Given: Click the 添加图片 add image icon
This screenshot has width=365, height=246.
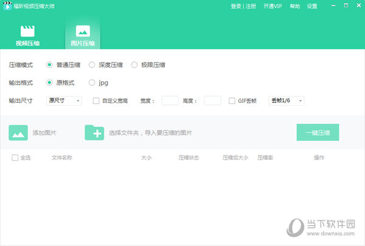Looking at the screenshot, I should pyautogui.click(x=18, y=132).
